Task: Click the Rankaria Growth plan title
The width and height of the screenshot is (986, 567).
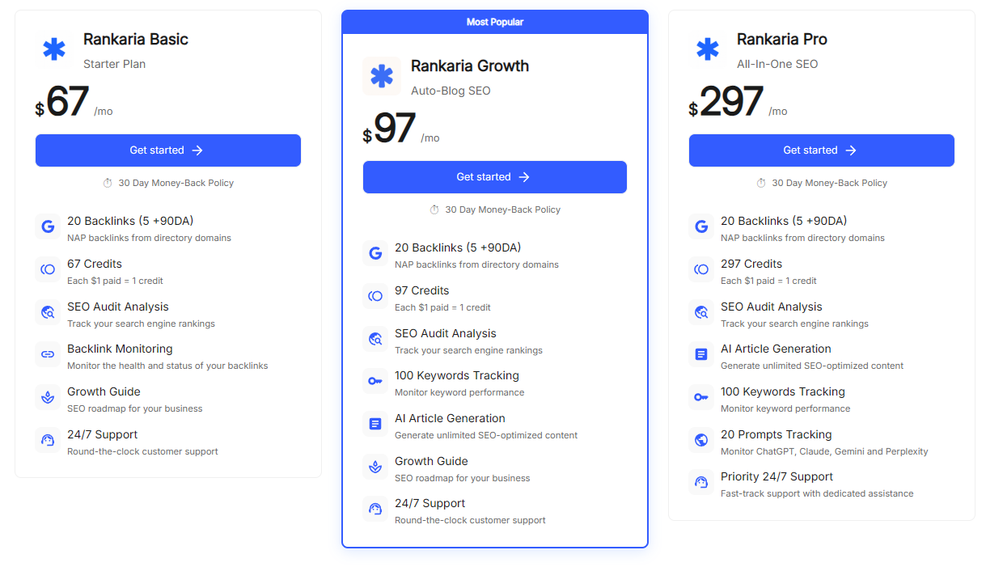Action: click(x=470, y=66)
